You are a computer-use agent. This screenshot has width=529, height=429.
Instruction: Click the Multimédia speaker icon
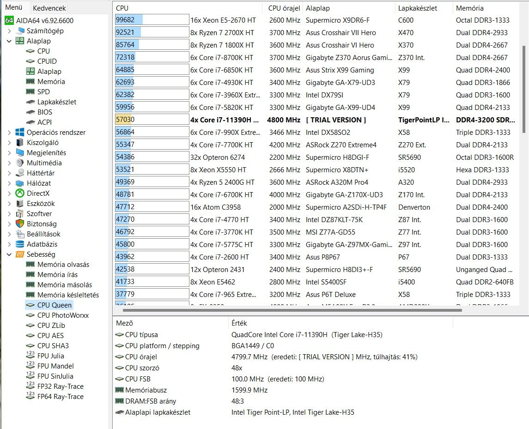tap(20, 163)
